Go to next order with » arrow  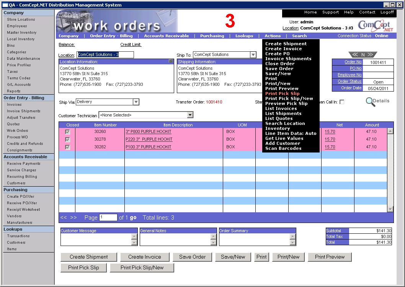tap(370, 55)
